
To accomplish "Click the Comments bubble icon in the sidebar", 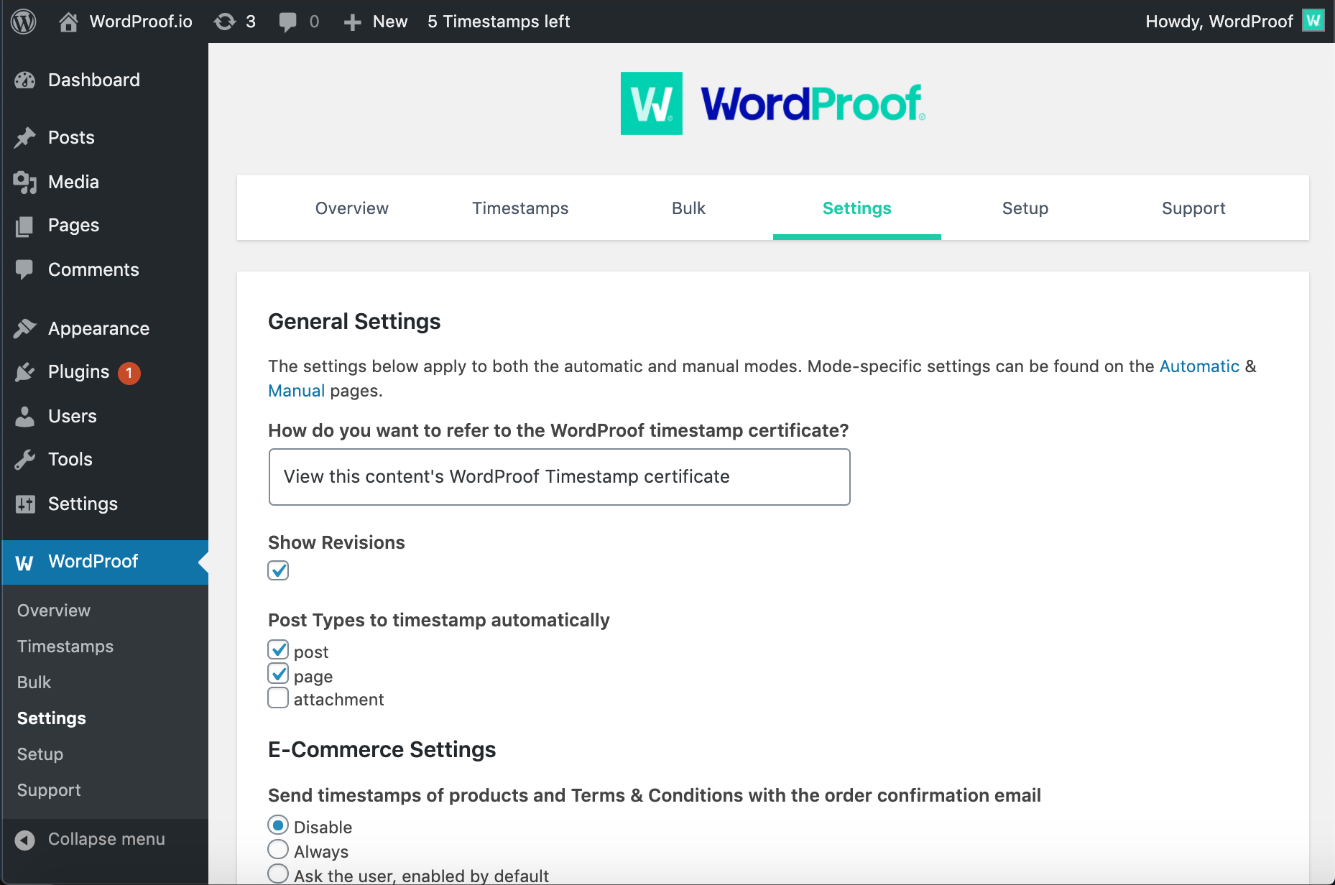I will pyautogui.click(x=25, y=270).
